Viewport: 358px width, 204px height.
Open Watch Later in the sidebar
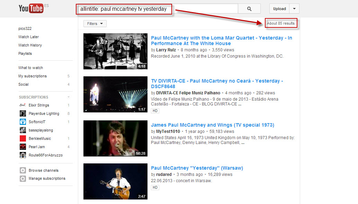point(28,37)
